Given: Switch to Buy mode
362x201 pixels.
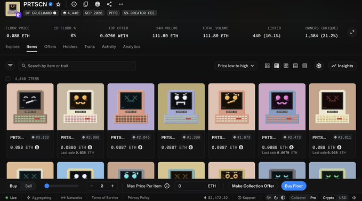Looking at the screenshot, I should tap(13, 186).
